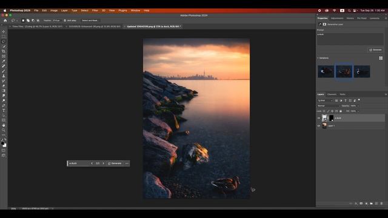Switch to the Adjustments panel tab

coord(337,18)
